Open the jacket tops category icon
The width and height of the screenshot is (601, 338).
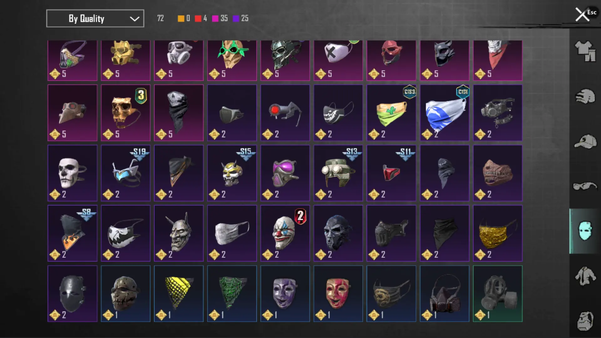pos(585,276)
